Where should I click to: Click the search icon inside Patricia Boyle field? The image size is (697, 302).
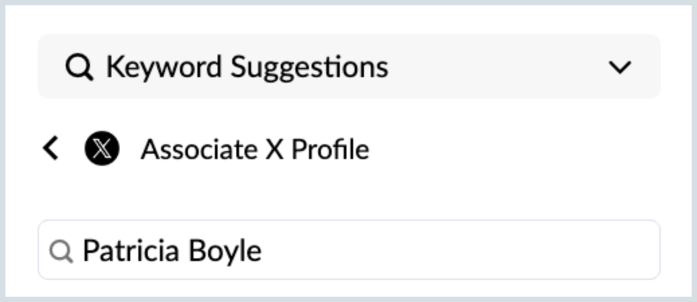tap(61, 251)
